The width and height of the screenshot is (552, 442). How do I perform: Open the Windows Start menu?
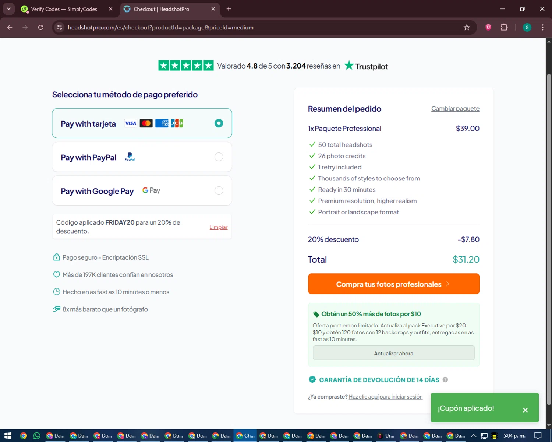pyautogui.click(x=8, y=436)
